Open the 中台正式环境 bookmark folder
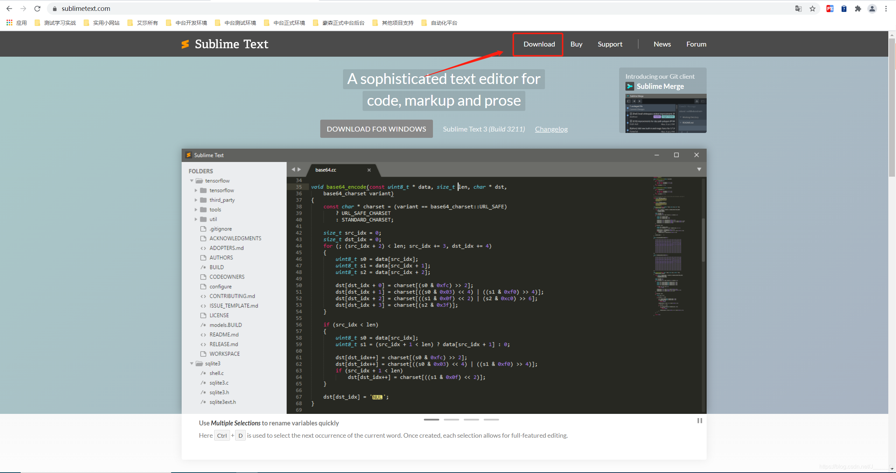This screenshot has width=896, height=473. coord(285,23)
